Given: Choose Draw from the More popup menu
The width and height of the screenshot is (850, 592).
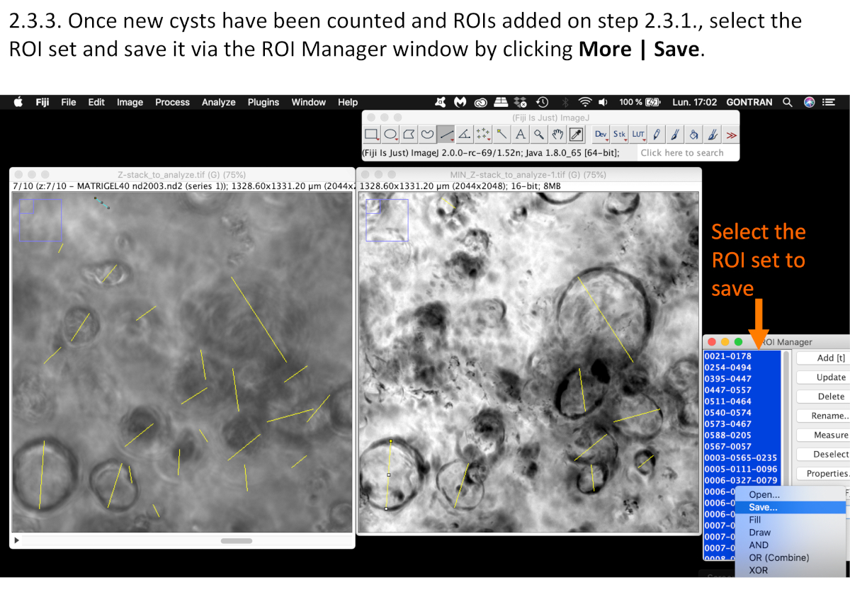Looking at the screenshot, I should (x=790, y=533).
